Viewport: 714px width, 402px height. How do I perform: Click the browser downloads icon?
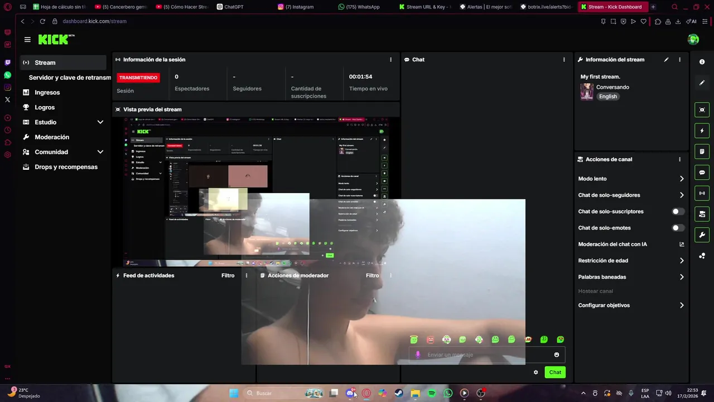click(678, 21)
